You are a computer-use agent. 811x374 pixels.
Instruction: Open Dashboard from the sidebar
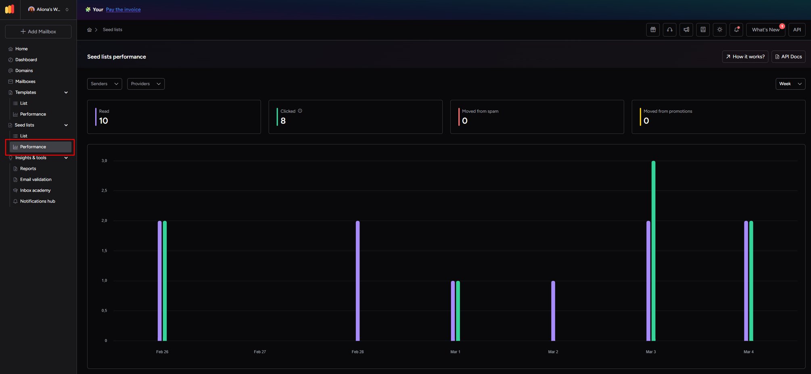(x=26, y=60)
